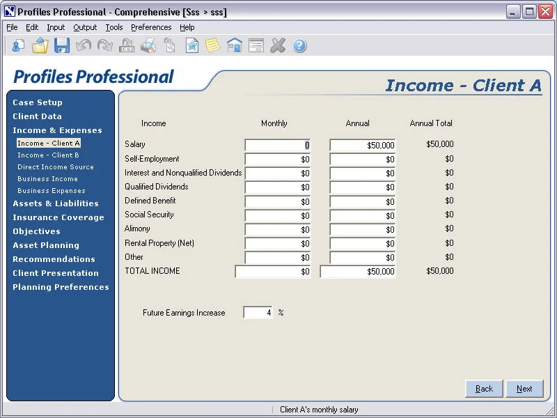The width and height of the screenshot is (557, 418).
Task: Open the Input menu
Action: [x=56, y=27]
